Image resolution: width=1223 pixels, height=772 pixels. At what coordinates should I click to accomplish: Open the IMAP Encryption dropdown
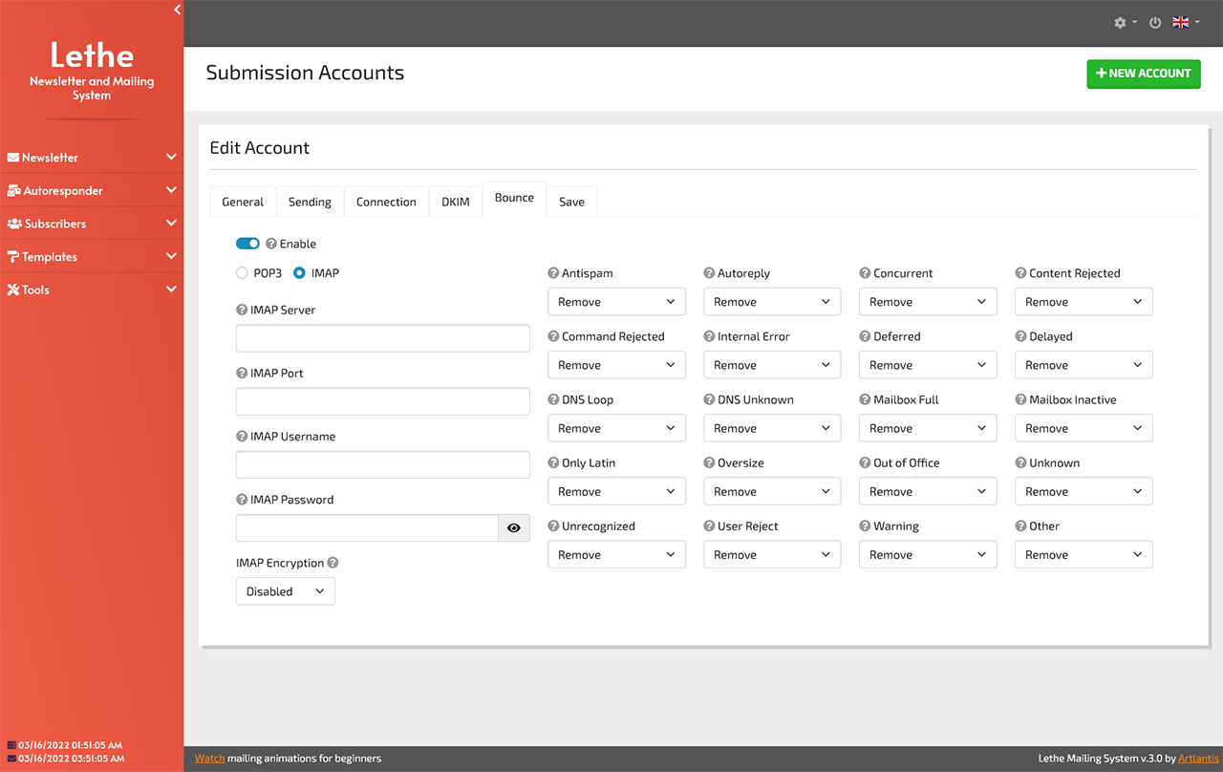[x=286, y=591]
